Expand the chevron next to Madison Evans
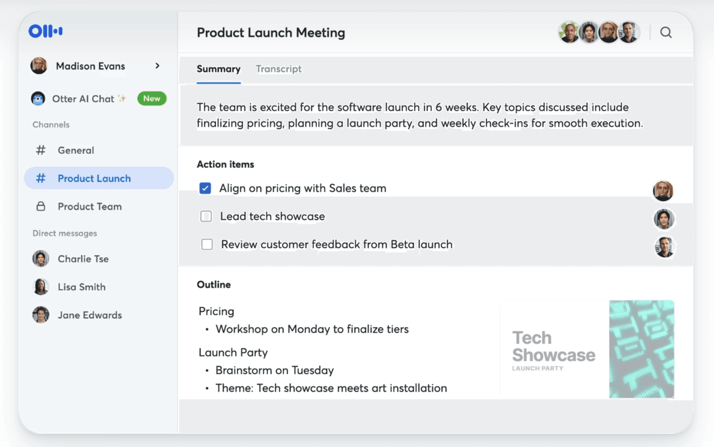 coord(158,66)
